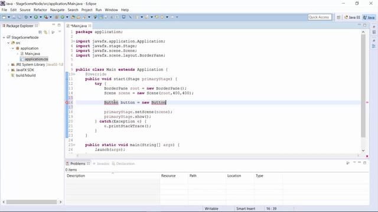Minimize the Package Explorer view
378x212 pixels.
click(54, 25)
